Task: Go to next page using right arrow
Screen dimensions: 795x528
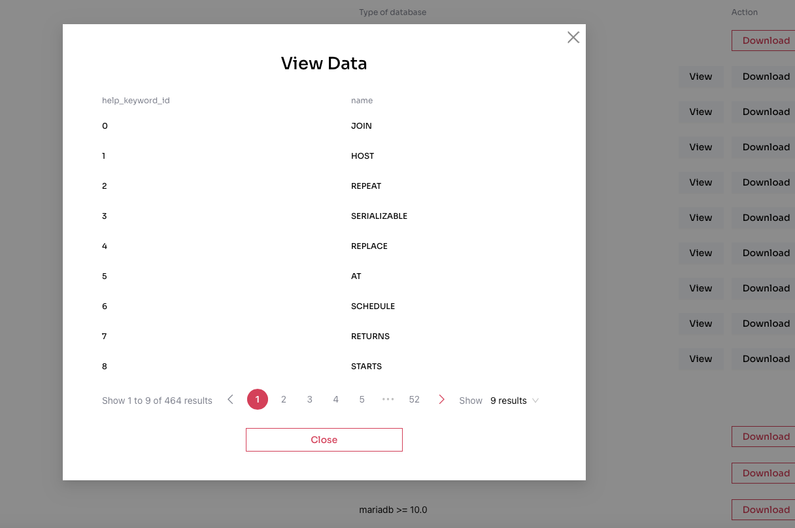Action: tap(441, 399)
